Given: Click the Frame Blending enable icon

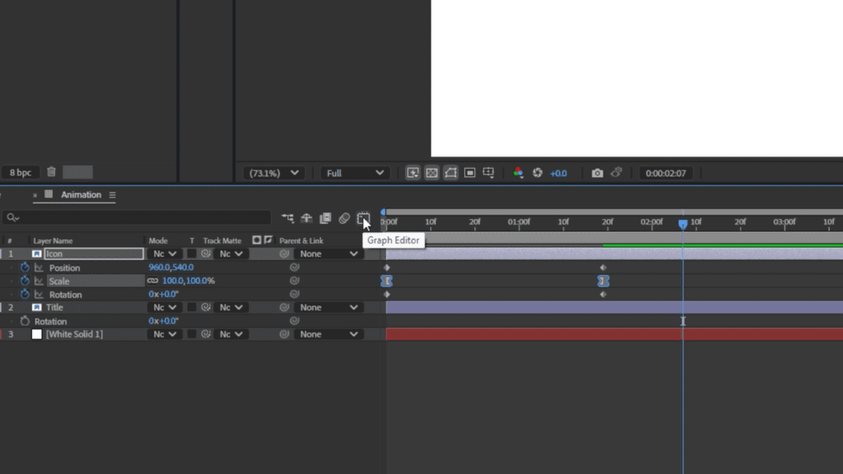Looking at the screenshot, I should click(x=325, y=218).
